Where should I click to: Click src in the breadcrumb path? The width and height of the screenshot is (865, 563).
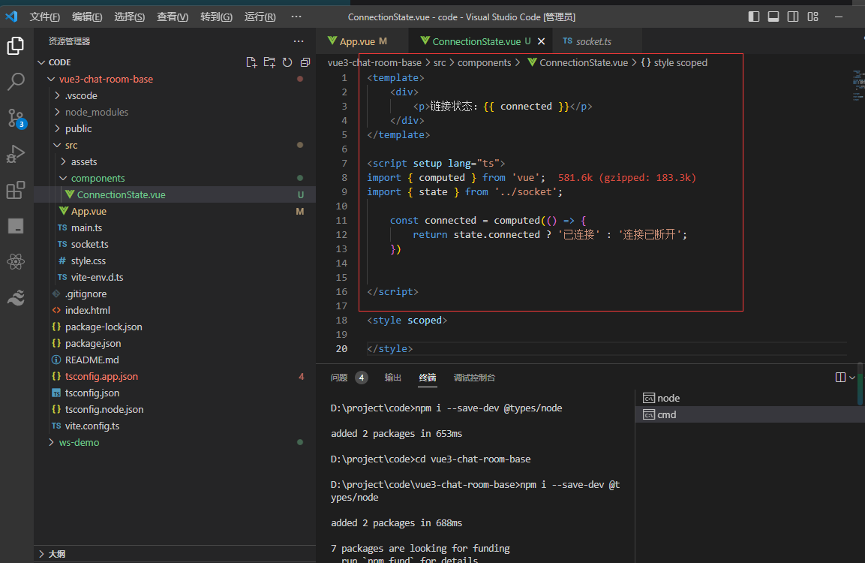click(440, 62)
